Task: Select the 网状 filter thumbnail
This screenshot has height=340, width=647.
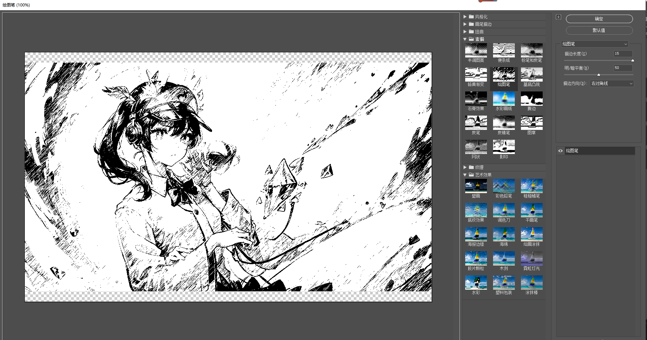Action: point(476,147)
